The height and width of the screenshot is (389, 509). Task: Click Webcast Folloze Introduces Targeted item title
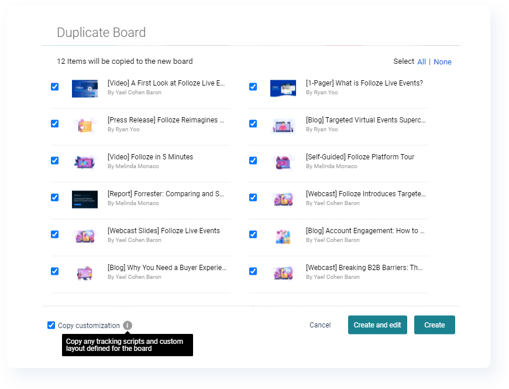tap(366, 194)
